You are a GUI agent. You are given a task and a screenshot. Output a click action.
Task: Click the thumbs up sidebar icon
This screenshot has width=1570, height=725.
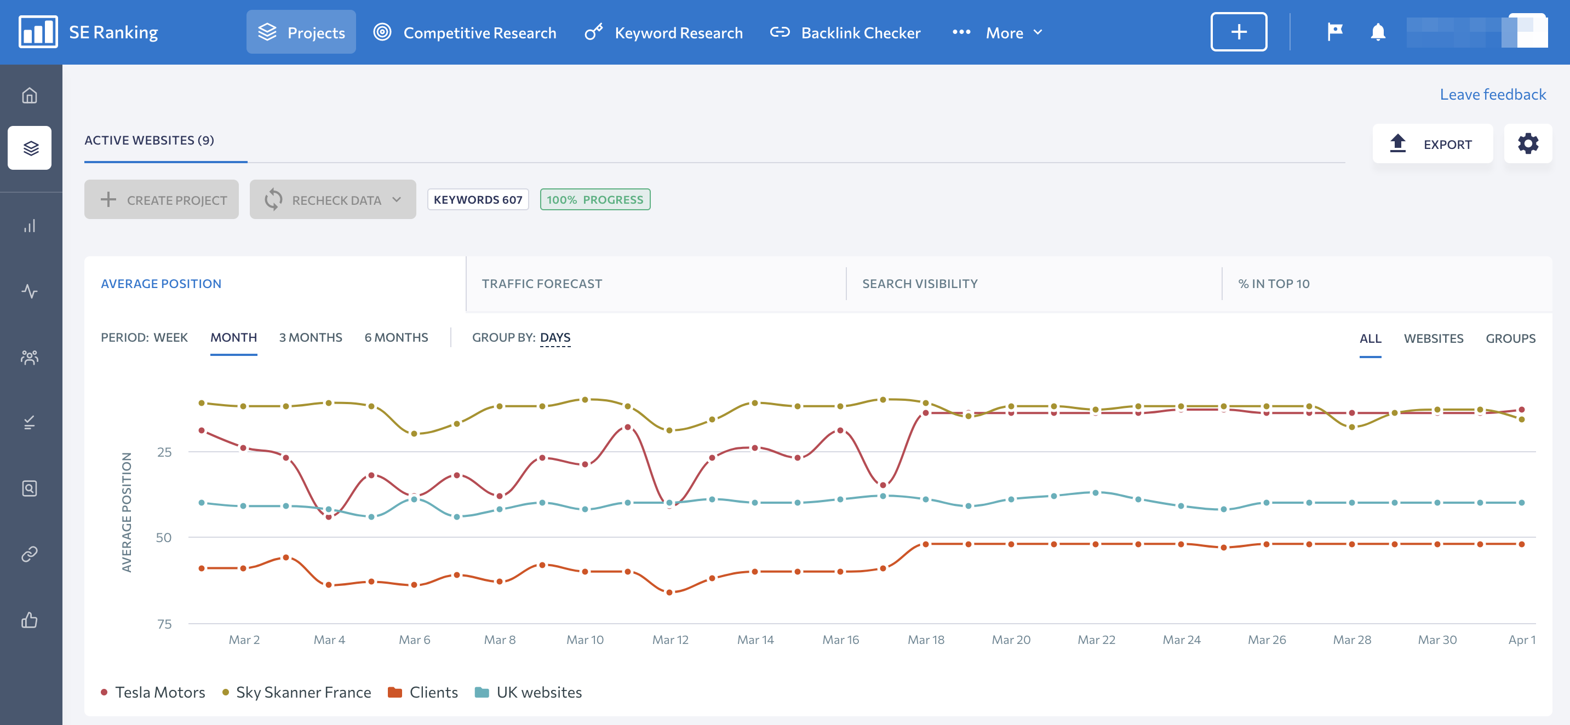29,620
